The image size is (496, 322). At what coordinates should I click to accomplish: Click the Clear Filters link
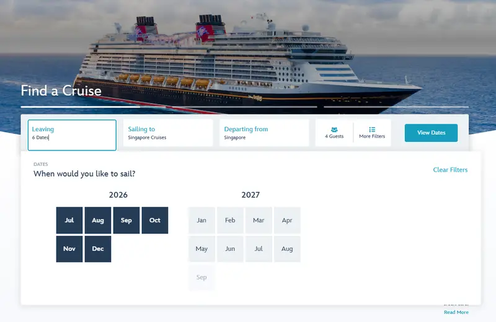point(450,170)
